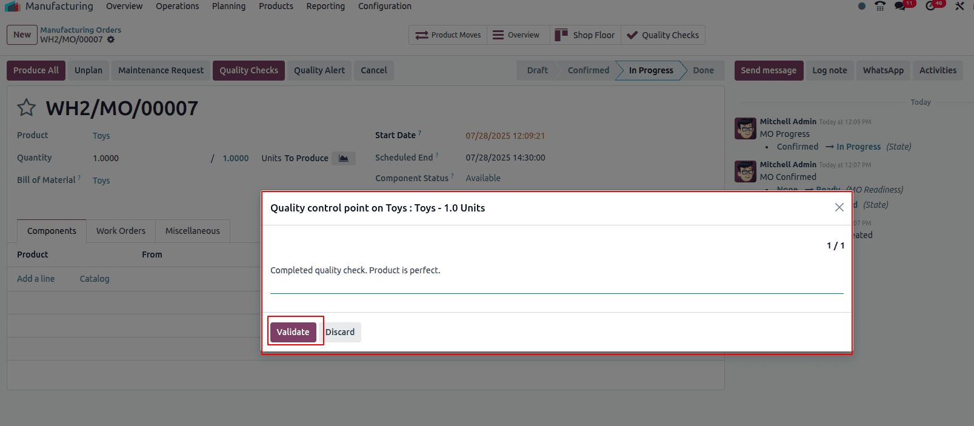Open the Catalog link
This screenshot has height=426, width=974.
[x=95, y=279]
